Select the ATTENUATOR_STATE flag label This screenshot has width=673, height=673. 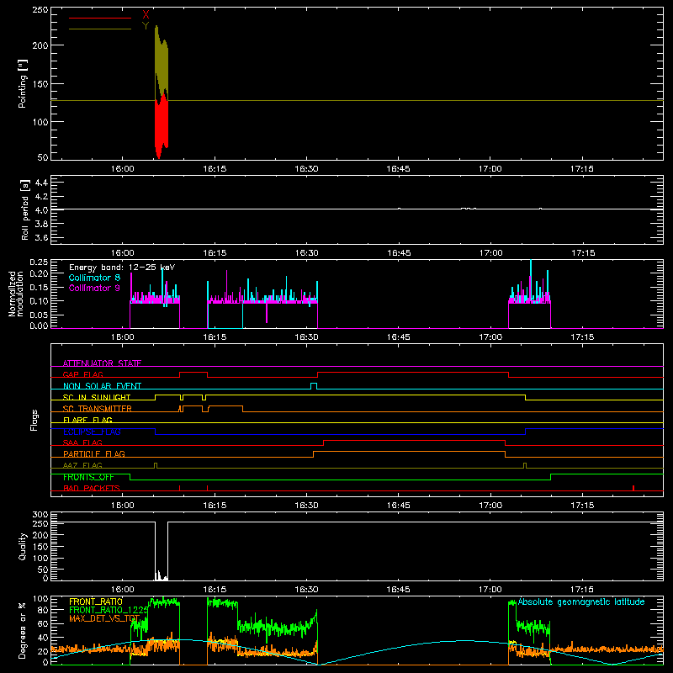(x=102, y=363)
